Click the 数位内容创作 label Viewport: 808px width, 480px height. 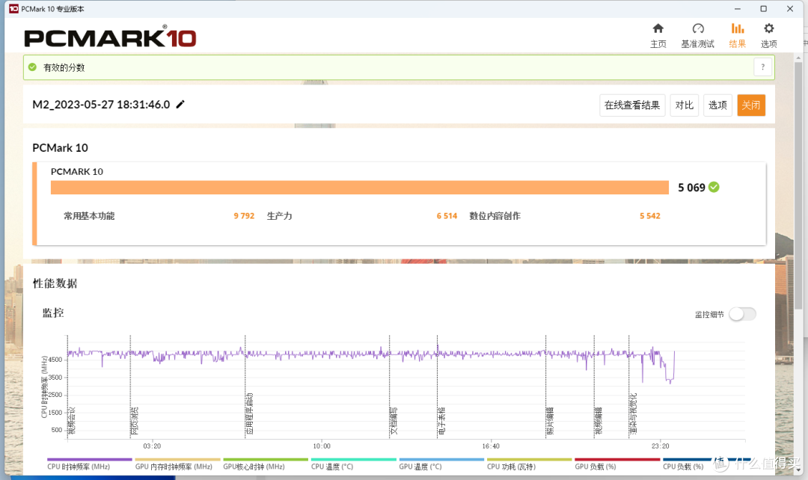click(x=495, y=216)
